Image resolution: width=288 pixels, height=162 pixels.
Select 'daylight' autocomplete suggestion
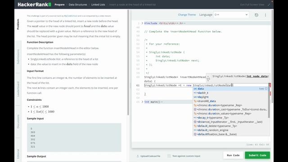tap(230, 97)
